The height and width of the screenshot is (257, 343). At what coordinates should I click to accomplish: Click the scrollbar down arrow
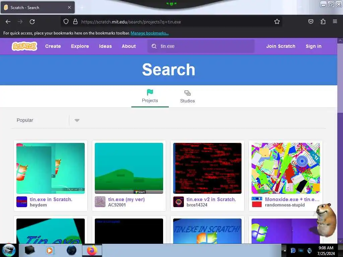pos(340,241)
